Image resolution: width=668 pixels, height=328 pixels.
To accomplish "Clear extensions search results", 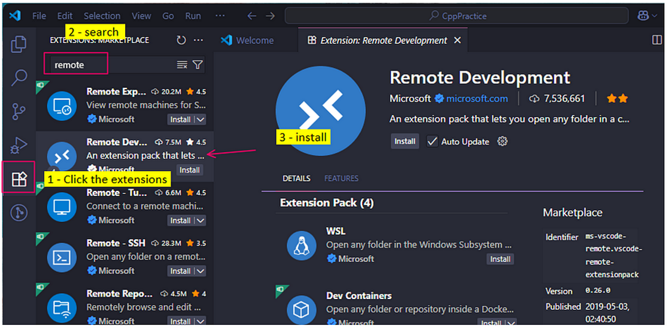I will (182, 65).
